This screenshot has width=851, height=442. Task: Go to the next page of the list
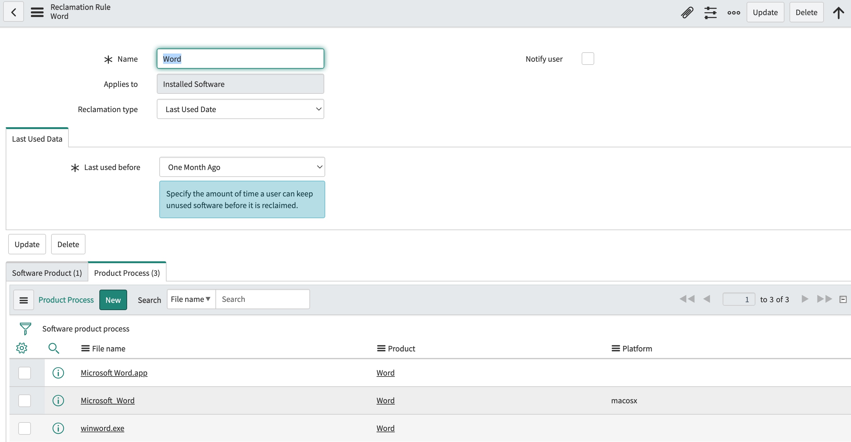coord(805,299)
